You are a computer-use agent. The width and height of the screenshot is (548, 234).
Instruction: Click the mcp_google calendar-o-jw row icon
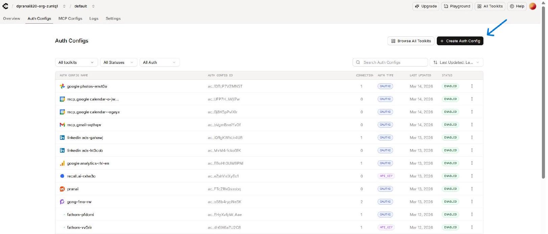(62, 99)
